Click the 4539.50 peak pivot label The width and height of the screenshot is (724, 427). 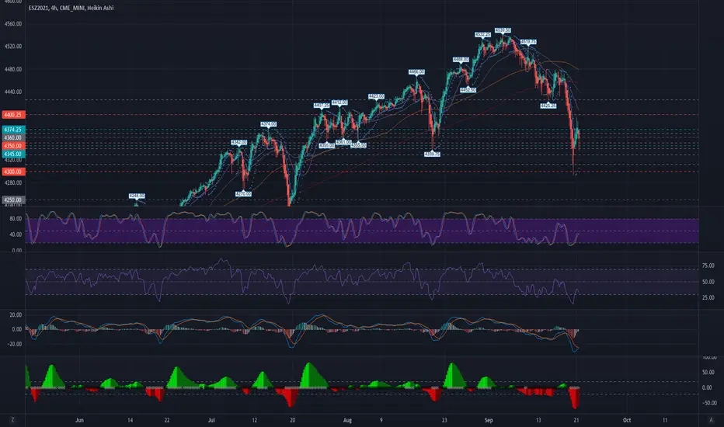click(x=503, y=30)
